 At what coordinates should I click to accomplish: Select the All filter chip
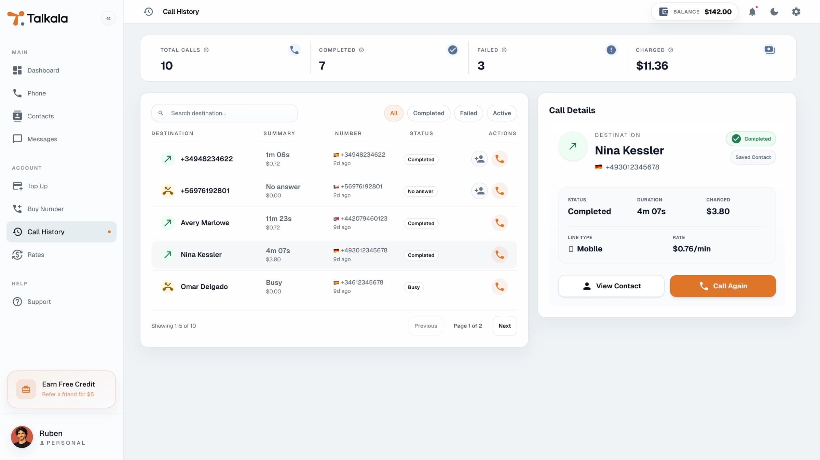394,113
